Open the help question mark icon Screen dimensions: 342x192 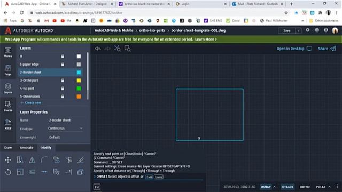pyautogui.click(x=326, y=30)
